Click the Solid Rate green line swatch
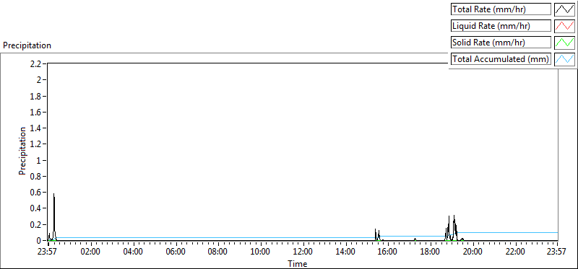578x269 pixels. coord(565,43)
